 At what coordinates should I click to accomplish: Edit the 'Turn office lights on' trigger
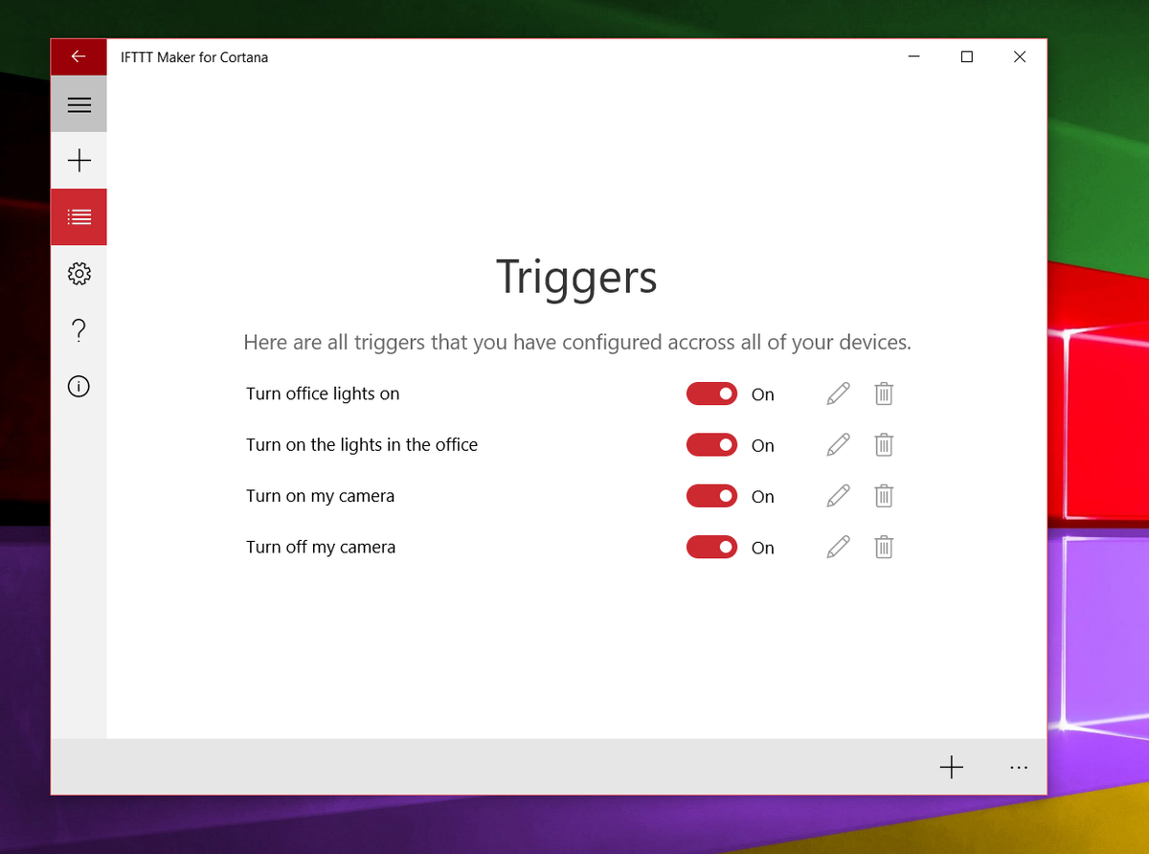[837, 393]
